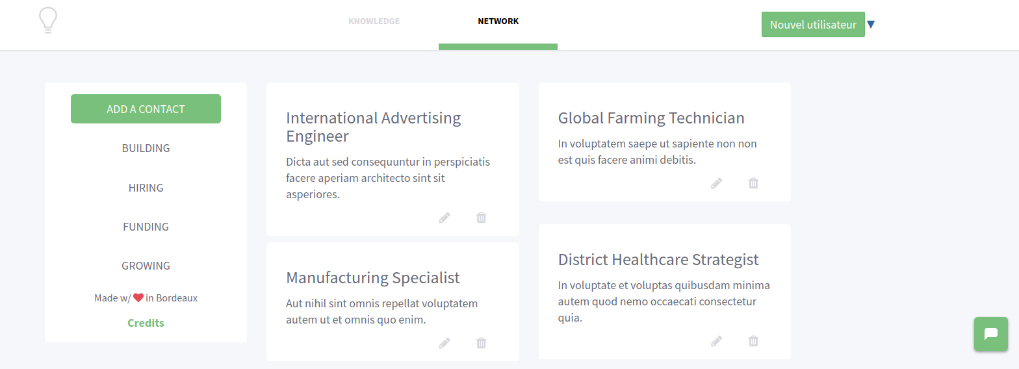Delete the International Advertising Engineer card
The width and height of the screenshot is (1019, 369).
coord(481,218)
